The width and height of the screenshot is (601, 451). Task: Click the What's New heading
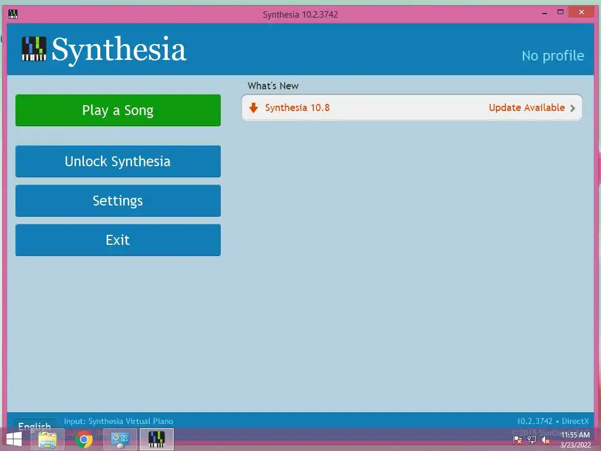(273, 86)
